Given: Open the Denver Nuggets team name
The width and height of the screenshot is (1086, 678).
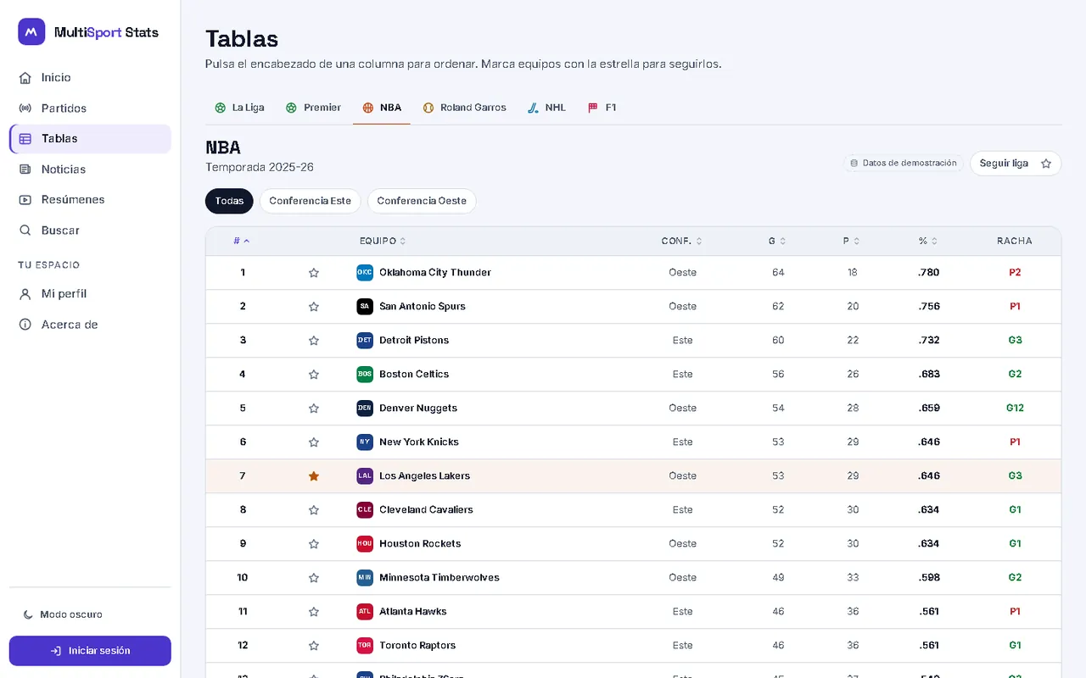Looking at the screenshot, I should click(x=418, y=408).
